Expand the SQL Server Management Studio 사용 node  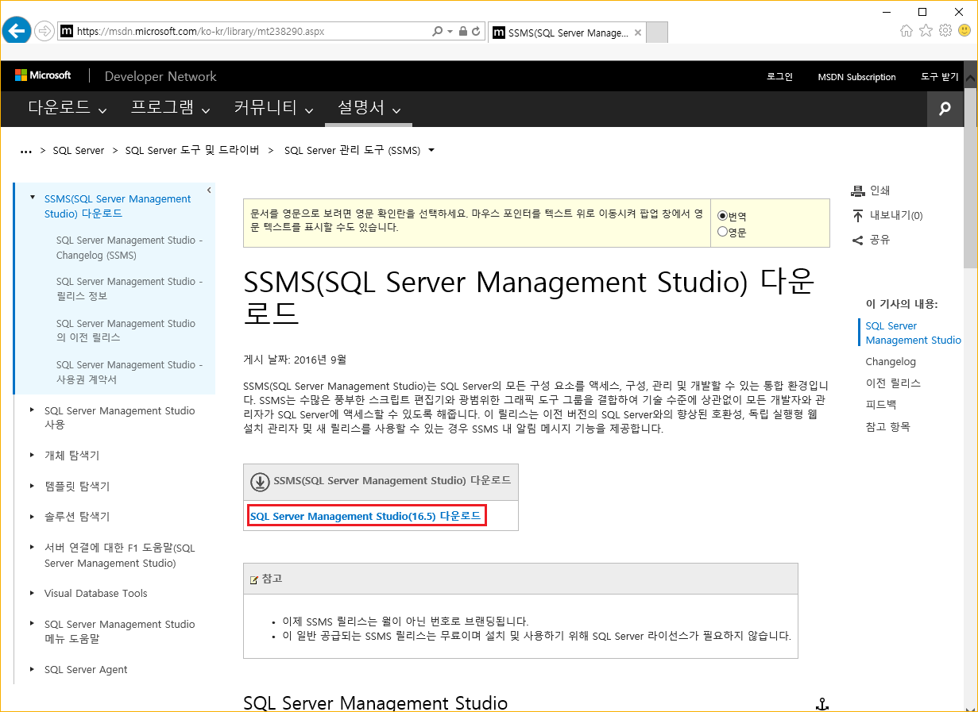click(x=33, y=410)
